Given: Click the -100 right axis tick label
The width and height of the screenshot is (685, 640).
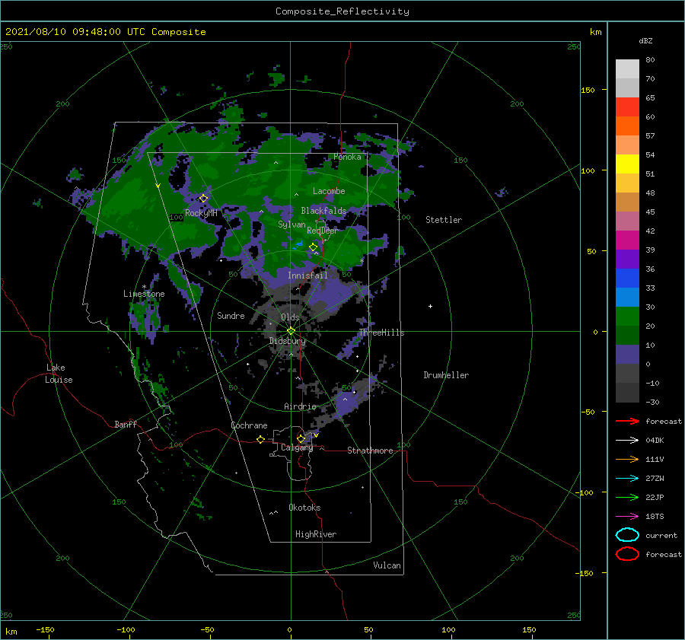Looking at the screenshot, I should tap(584, 492).
